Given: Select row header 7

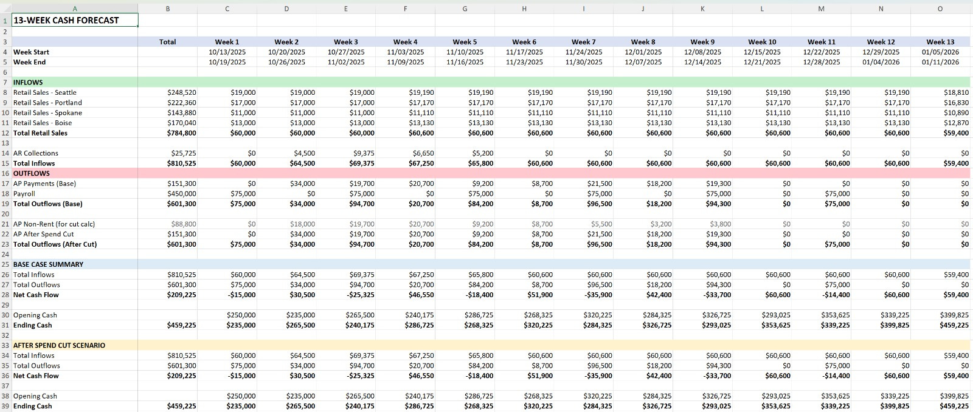Looking at the screenshot, I should [5, 82].
